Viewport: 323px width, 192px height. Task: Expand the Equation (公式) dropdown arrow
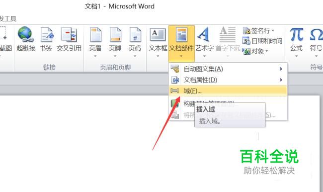[x=297, y=56]
